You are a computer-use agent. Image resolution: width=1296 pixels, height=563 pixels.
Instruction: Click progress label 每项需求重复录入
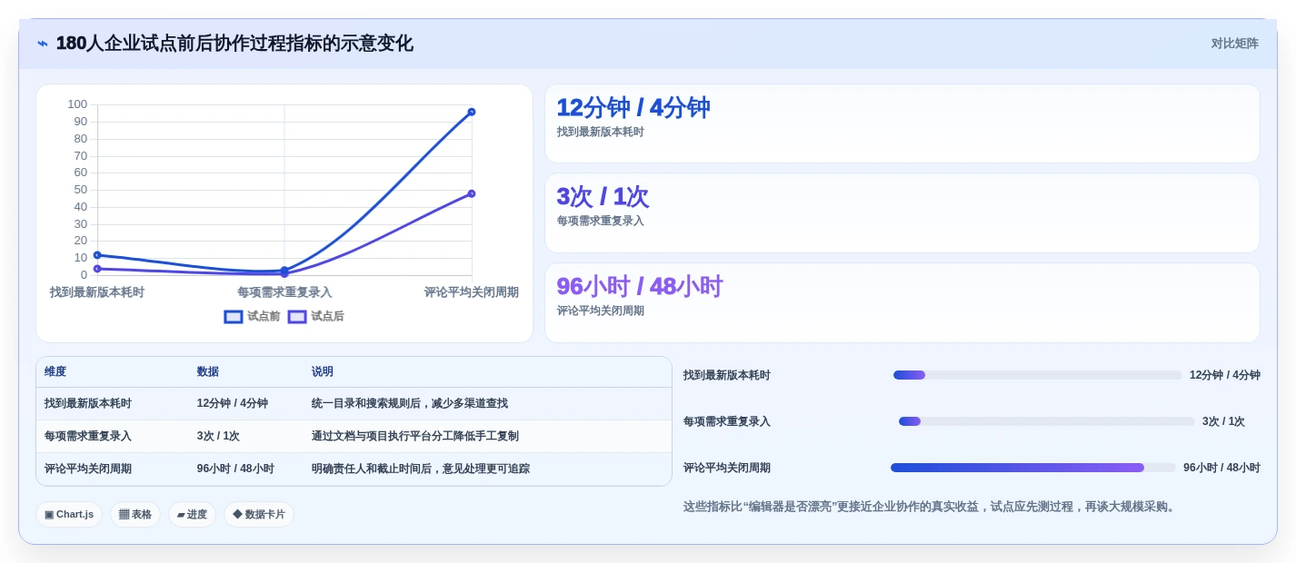pyautogui.click(x=727, y=421)
